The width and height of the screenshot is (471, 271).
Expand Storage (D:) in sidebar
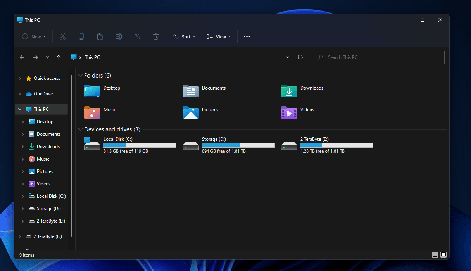23,209
